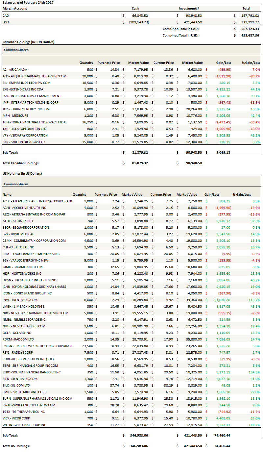Click the Name column header in US Holdings

click(x=7, y=194)
